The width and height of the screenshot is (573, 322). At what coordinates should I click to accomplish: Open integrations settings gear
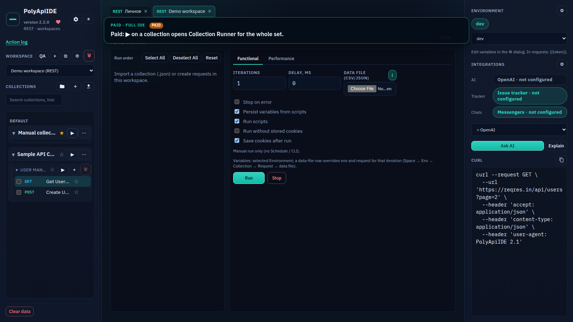pyautogui.click(x=562, y=64)
